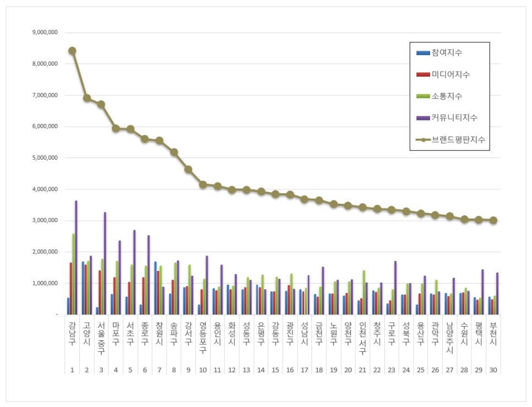Screen dimensions: 532x407
Task: Click the 남양주시 category axis label
Action: [x=449, y=338]
